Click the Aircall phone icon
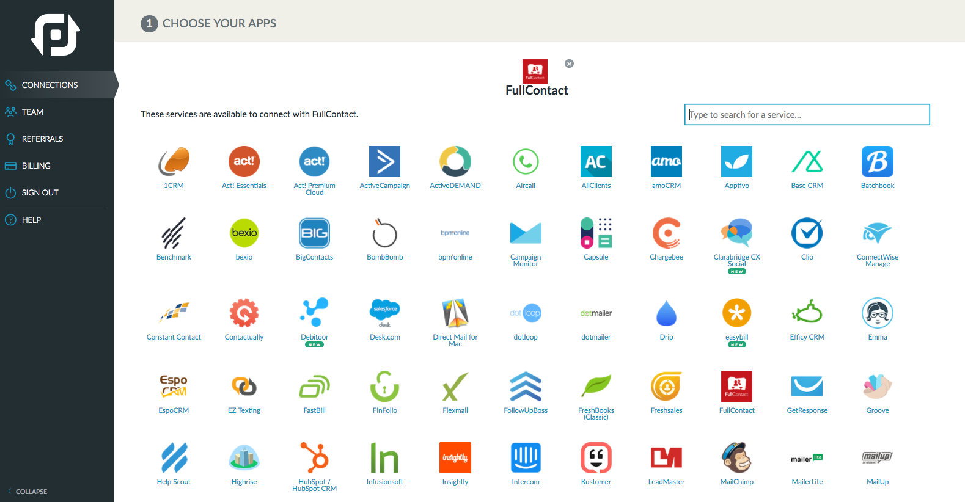965x502 pixels. (526, 161)
